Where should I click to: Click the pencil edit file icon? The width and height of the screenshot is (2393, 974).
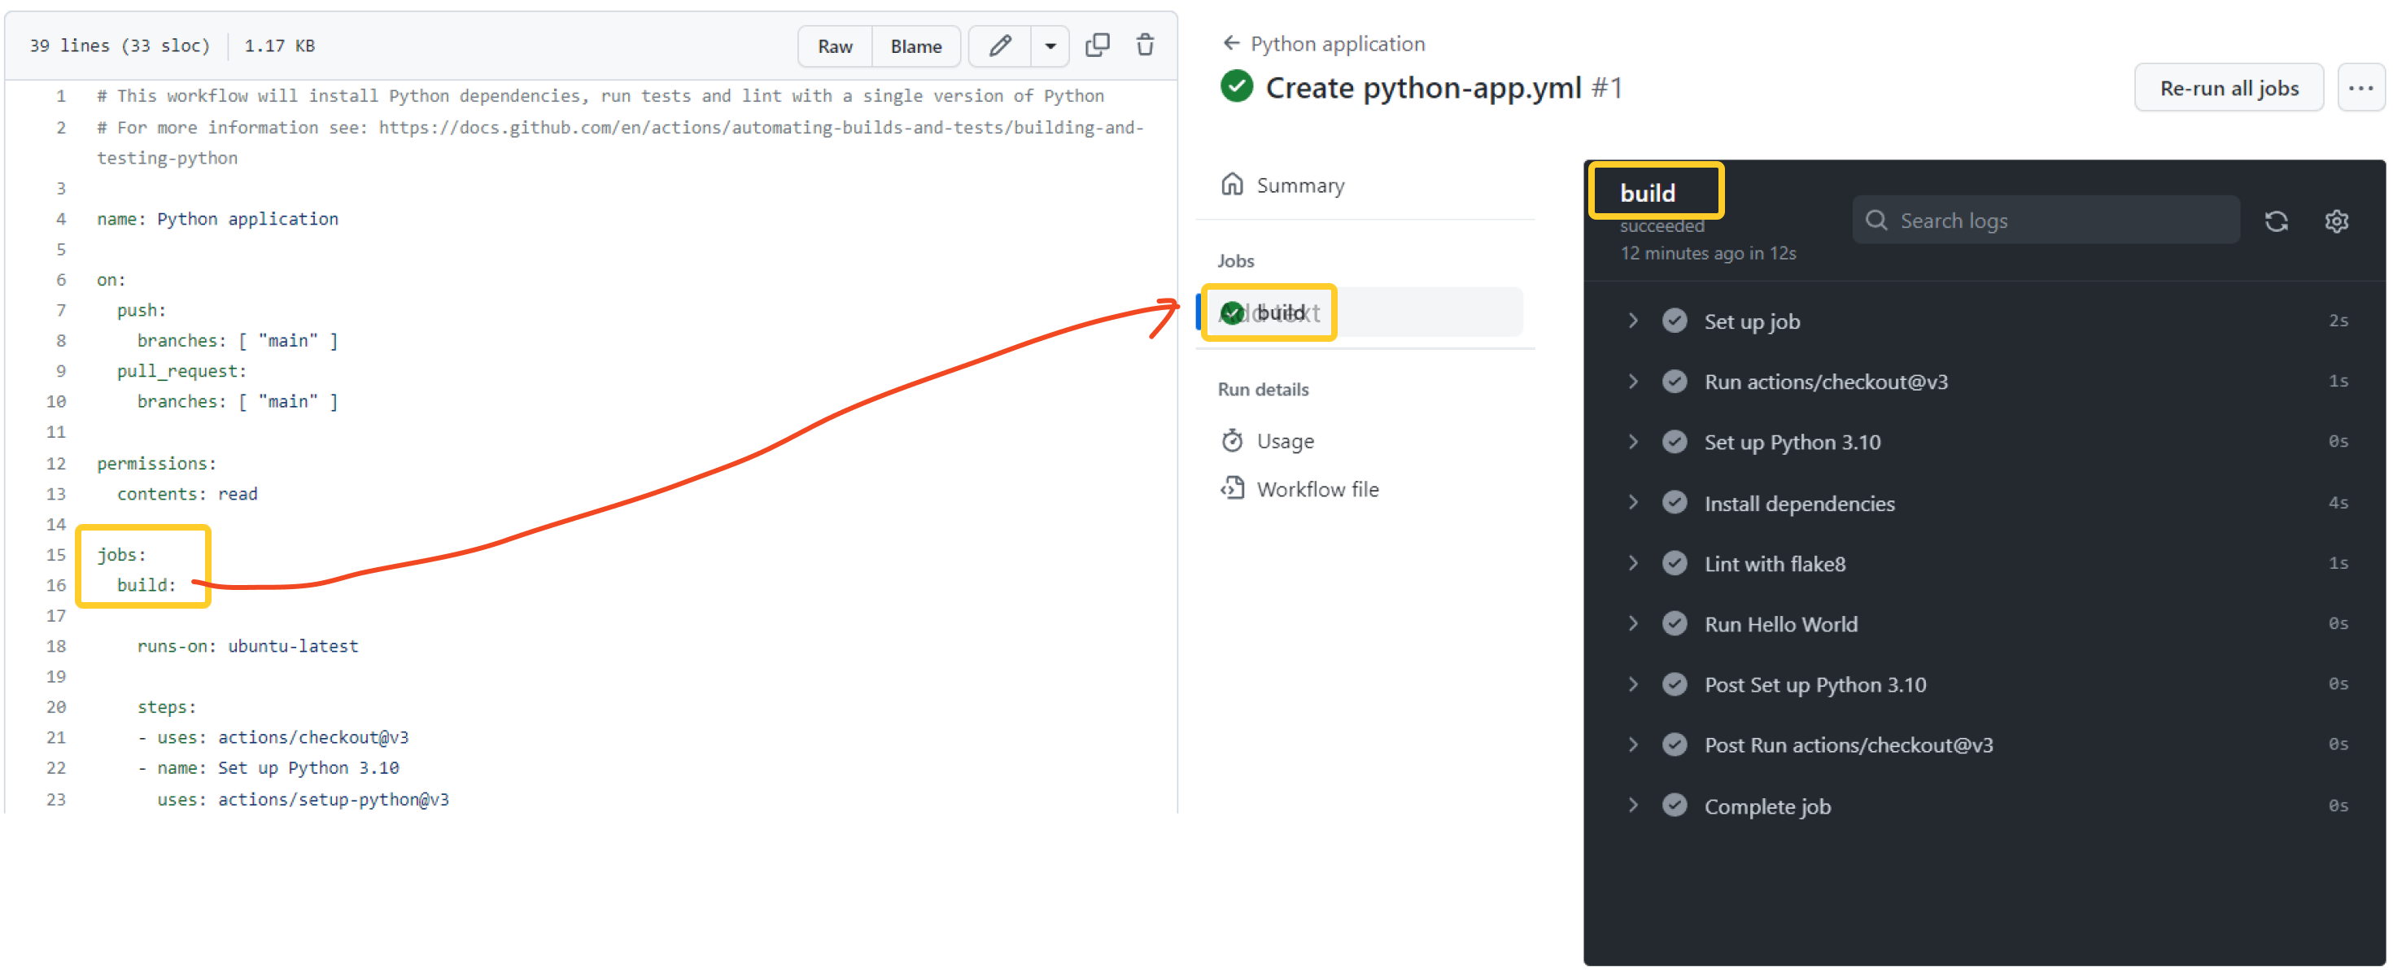tap(999, 46)
